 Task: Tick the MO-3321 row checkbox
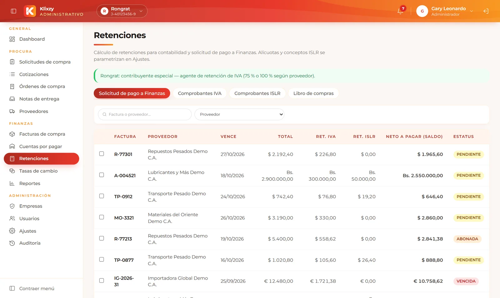(102, 217)
